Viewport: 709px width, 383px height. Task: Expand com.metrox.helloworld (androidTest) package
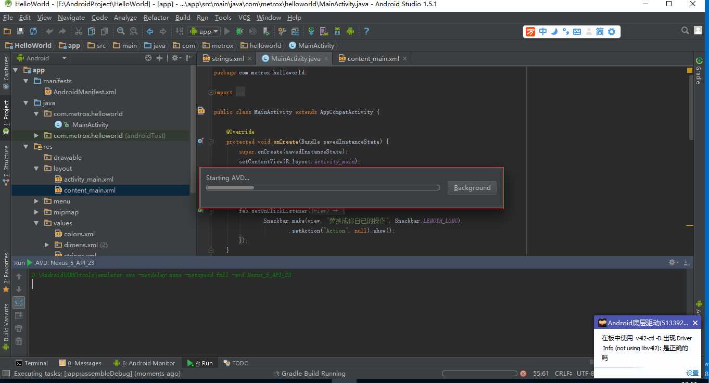pyautogui.click(x=36, y=136)
